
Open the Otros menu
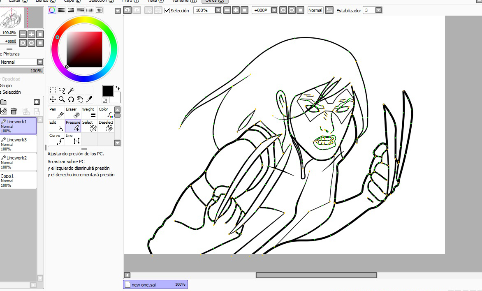(215, 1)
